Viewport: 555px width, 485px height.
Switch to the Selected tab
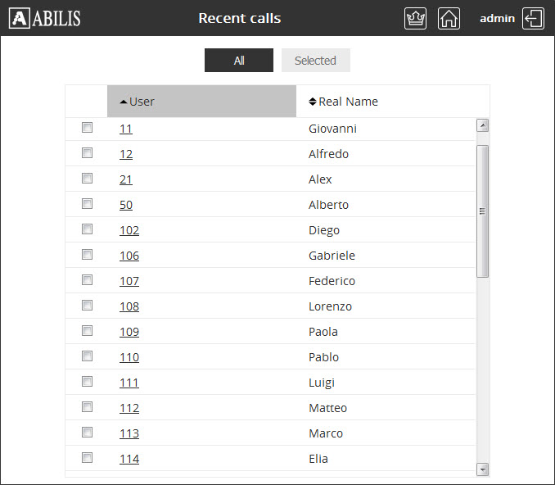316,61
